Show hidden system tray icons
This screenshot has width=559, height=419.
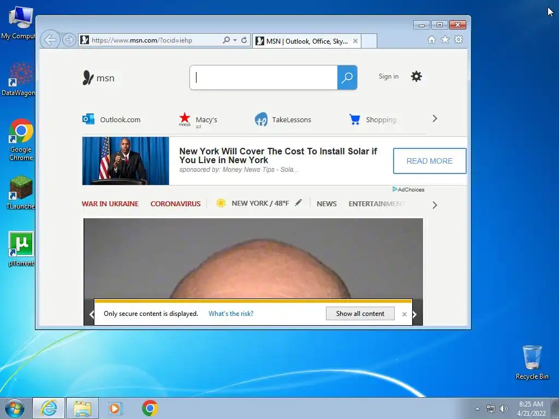point(477,409)
